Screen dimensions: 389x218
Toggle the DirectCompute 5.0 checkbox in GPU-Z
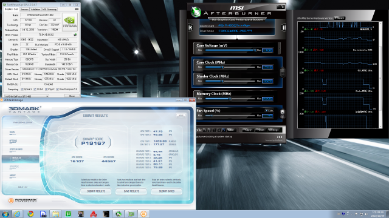coord(58,89)
